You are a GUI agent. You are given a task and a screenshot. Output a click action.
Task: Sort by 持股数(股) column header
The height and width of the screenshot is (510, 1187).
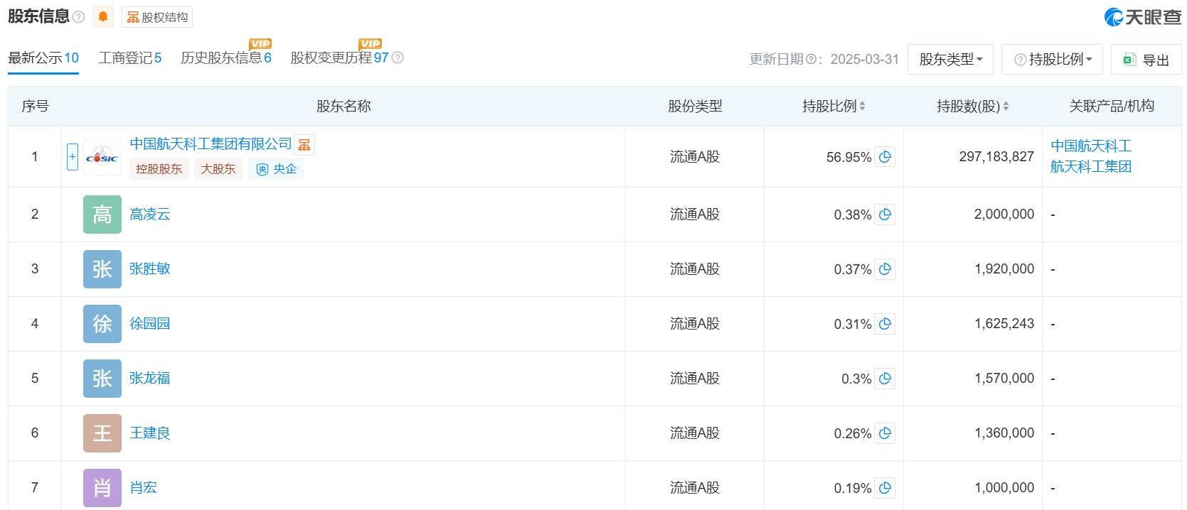point(972,107)
